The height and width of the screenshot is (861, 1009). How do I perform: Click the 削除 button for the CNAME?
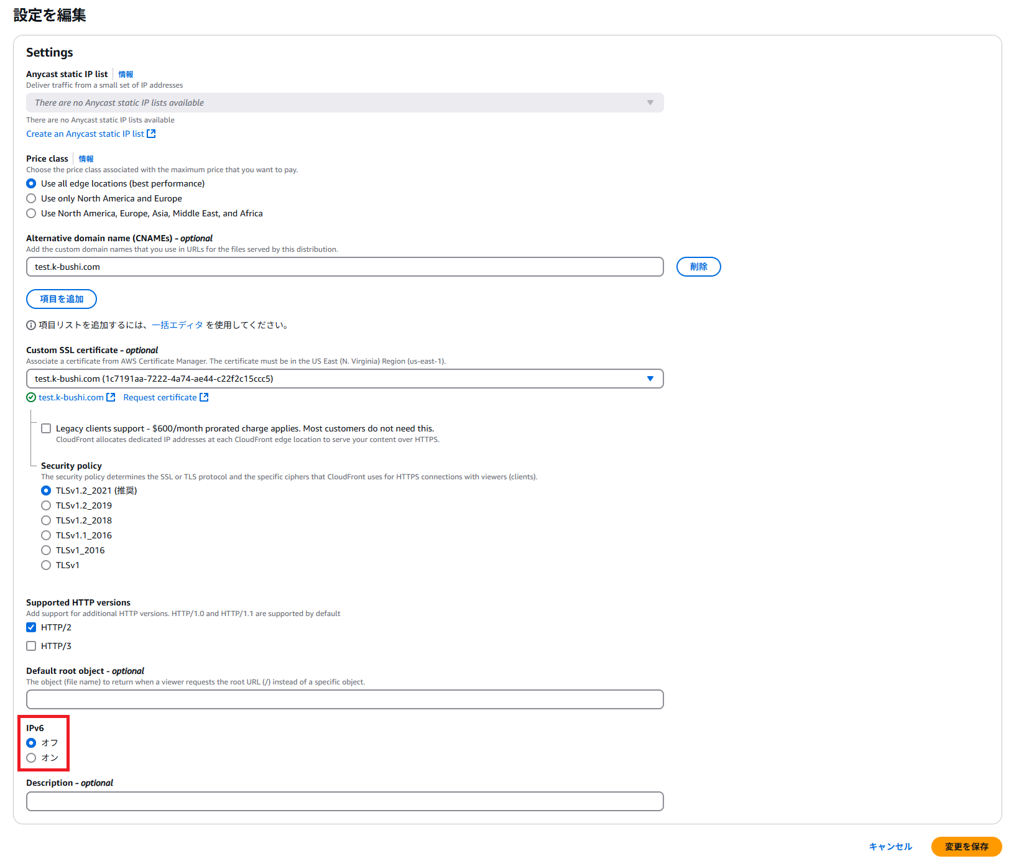(x=699, y=267)
